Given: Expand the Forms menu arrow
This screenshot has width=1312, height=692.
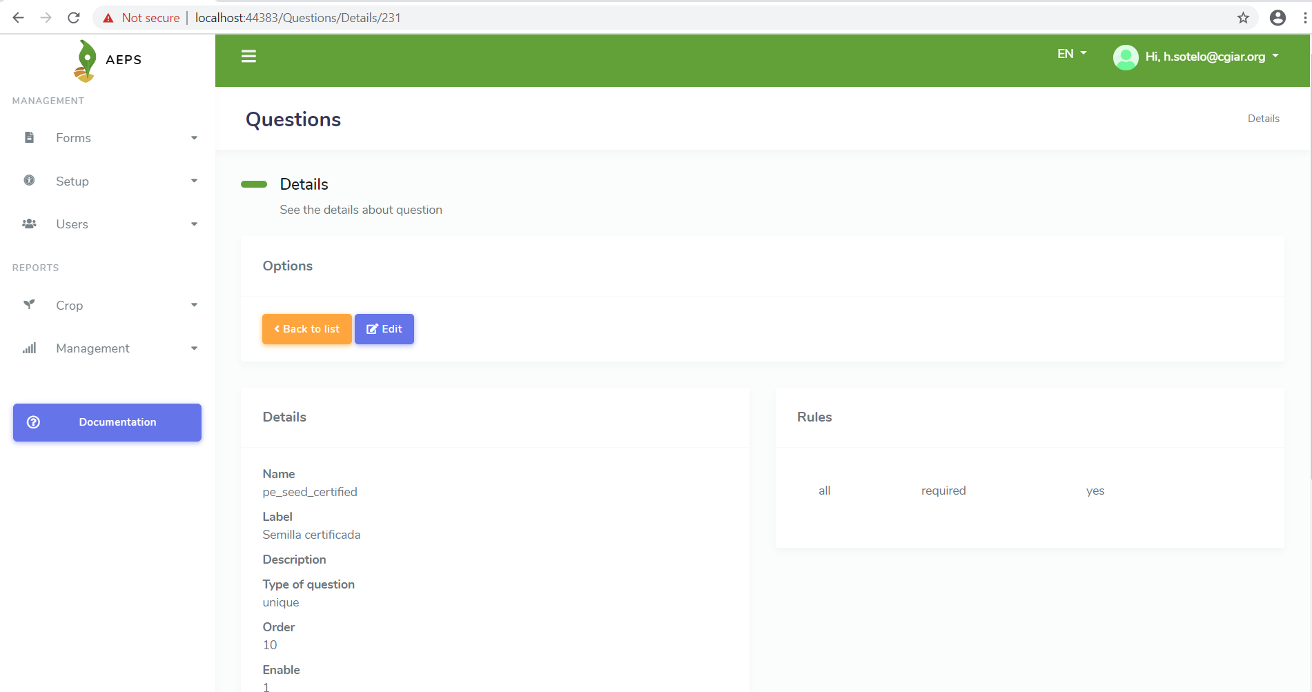Looking at the screenshot, I should point(194,138).
